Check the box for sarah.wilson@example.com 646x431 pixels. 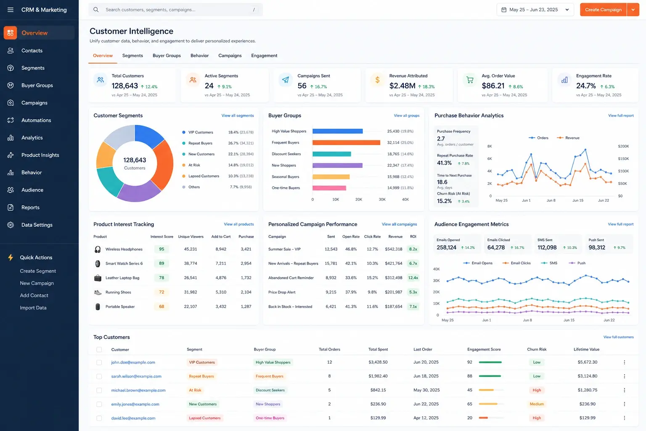pos(99,376)
